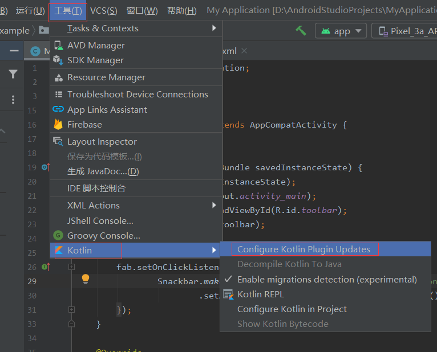437x352 pixels.
Task: Close the xml editor tab
Action: click(244, 51)
